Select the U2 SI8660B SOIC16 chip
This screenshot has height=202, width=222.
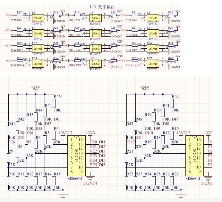tap(76, 155)
